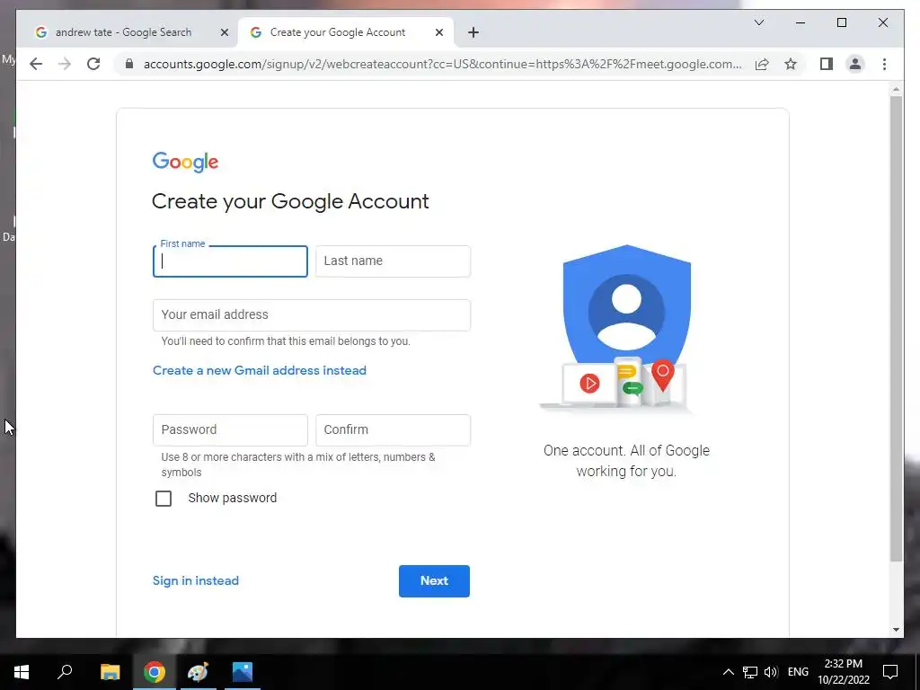Click the Chrome taskbar icon

point(155,672)
